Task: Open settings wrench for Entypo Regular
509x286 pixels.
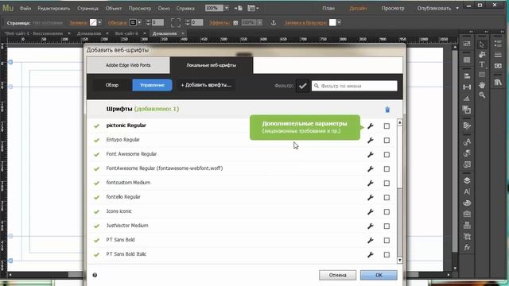Action: tap(371, 140)
